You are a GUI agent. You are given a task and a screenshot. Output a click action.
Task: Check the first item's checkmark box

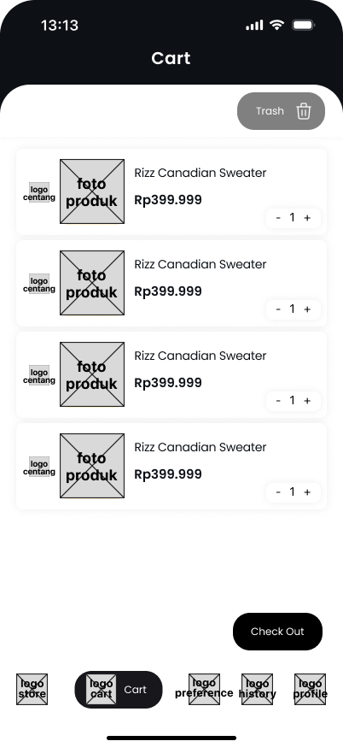39,192
